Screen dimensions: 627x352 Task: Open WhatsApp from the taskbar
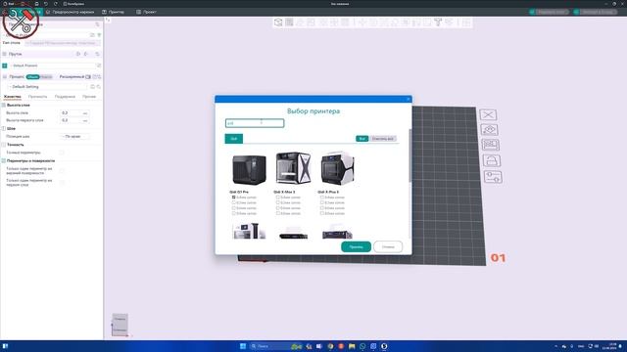362,346
